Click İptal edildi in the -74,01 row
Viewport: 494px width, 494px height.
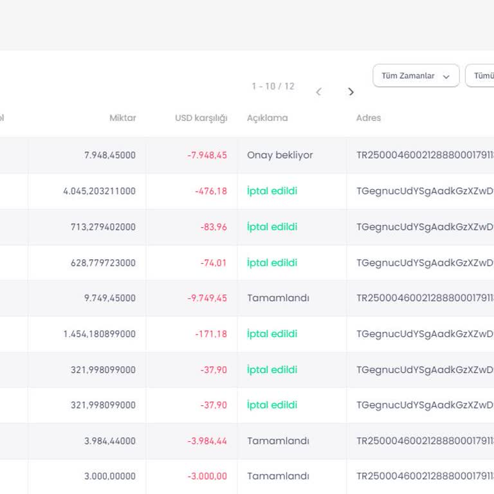[272, 262]
